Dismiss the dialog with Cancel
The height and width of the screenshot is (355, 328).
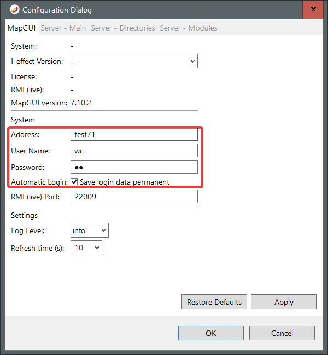pyautogui.click(x=282, y=333)
